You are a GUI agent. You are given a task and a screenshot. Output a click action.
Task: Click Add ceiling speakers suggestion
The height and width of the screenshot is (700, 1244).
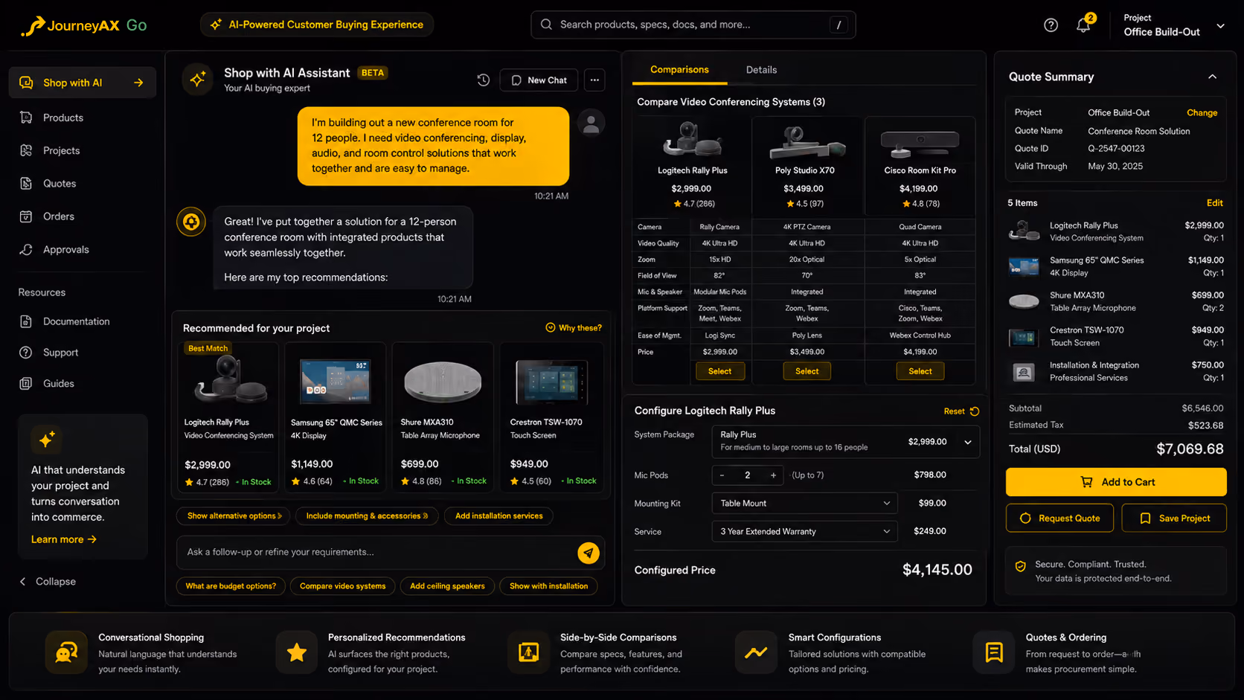pos(447,586)
